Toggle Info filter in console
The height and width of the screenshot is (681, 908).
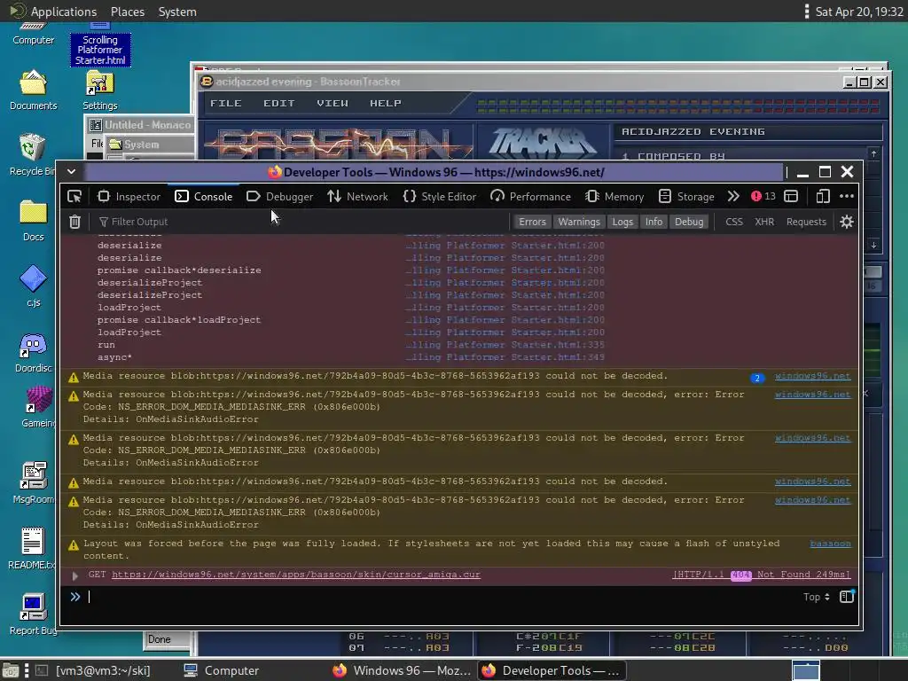coord(654,222)
